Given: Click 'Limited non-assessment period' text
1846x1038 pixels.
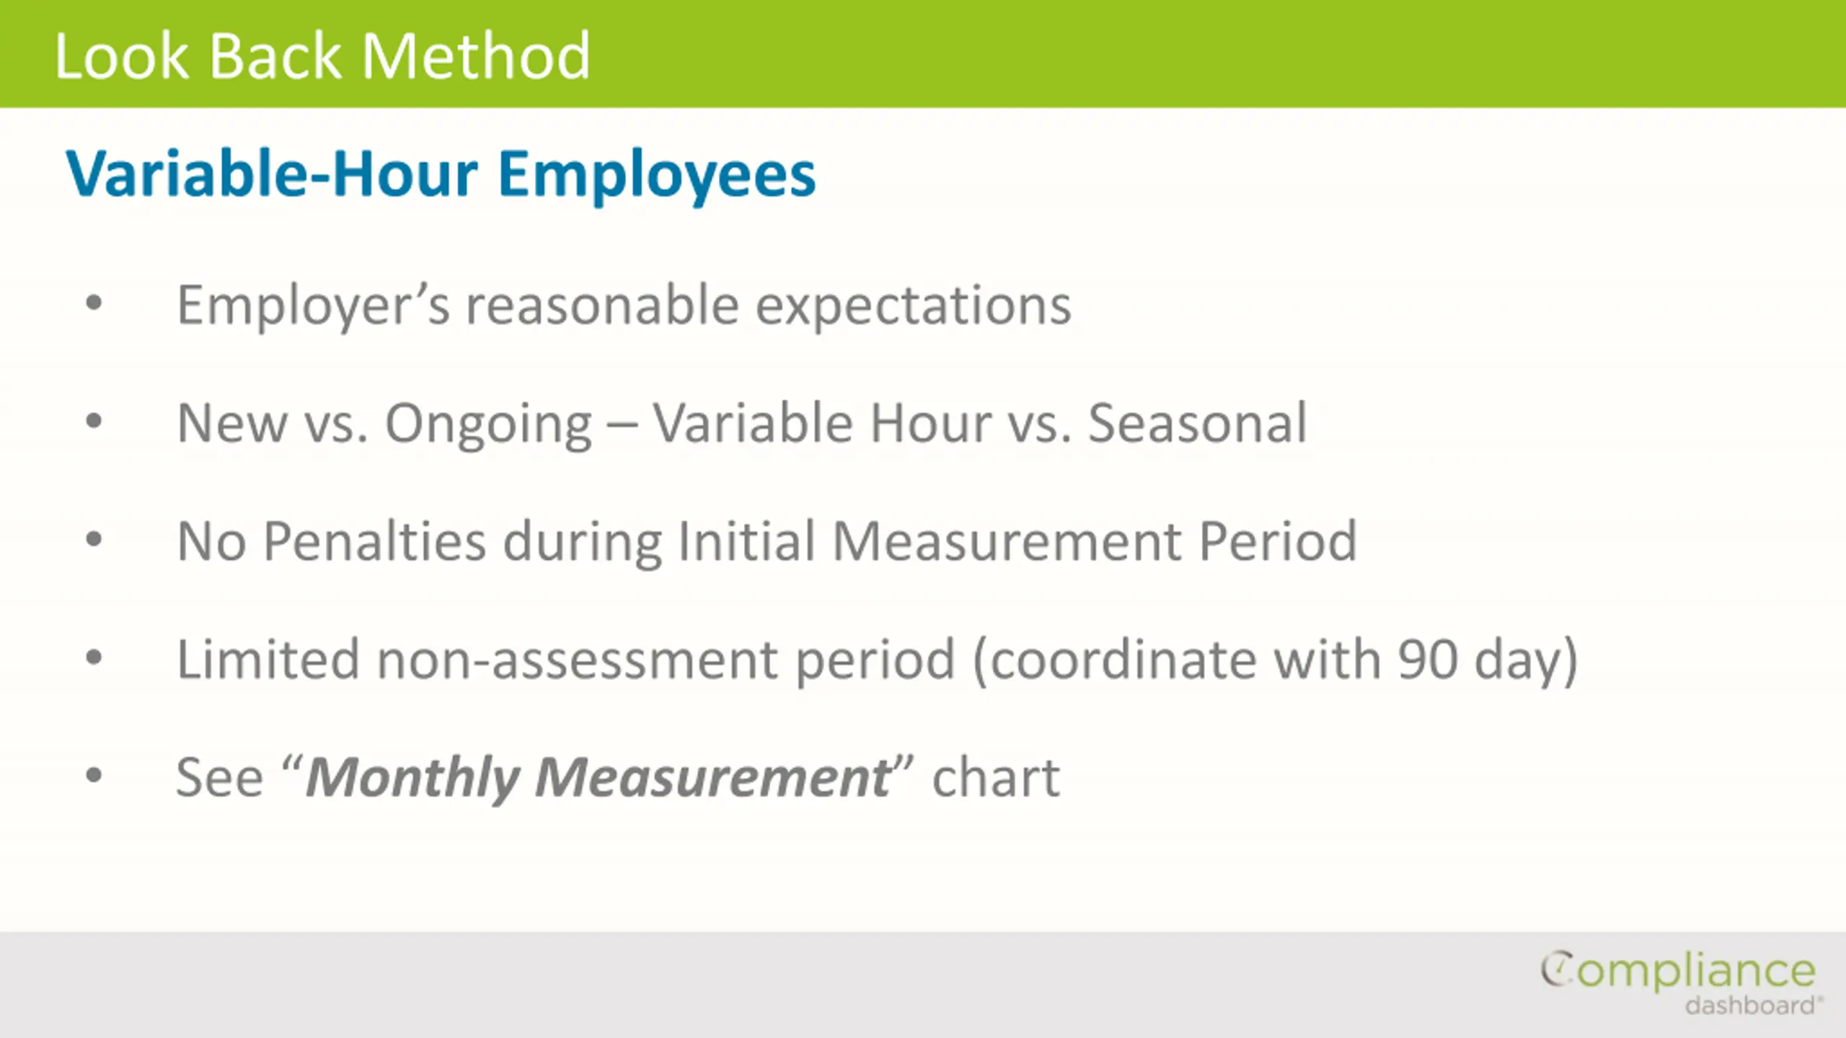Looking at the screenshot, I should (566, 660).
